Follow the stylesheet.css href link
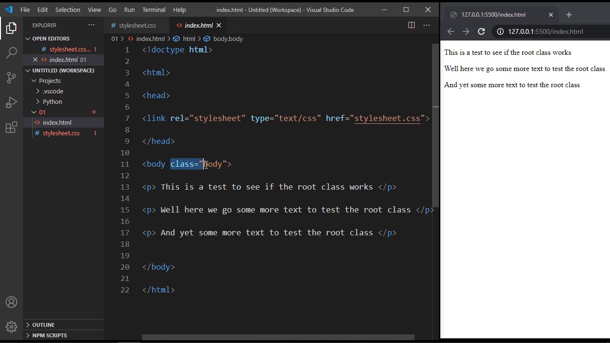 [x=387, y=118]
